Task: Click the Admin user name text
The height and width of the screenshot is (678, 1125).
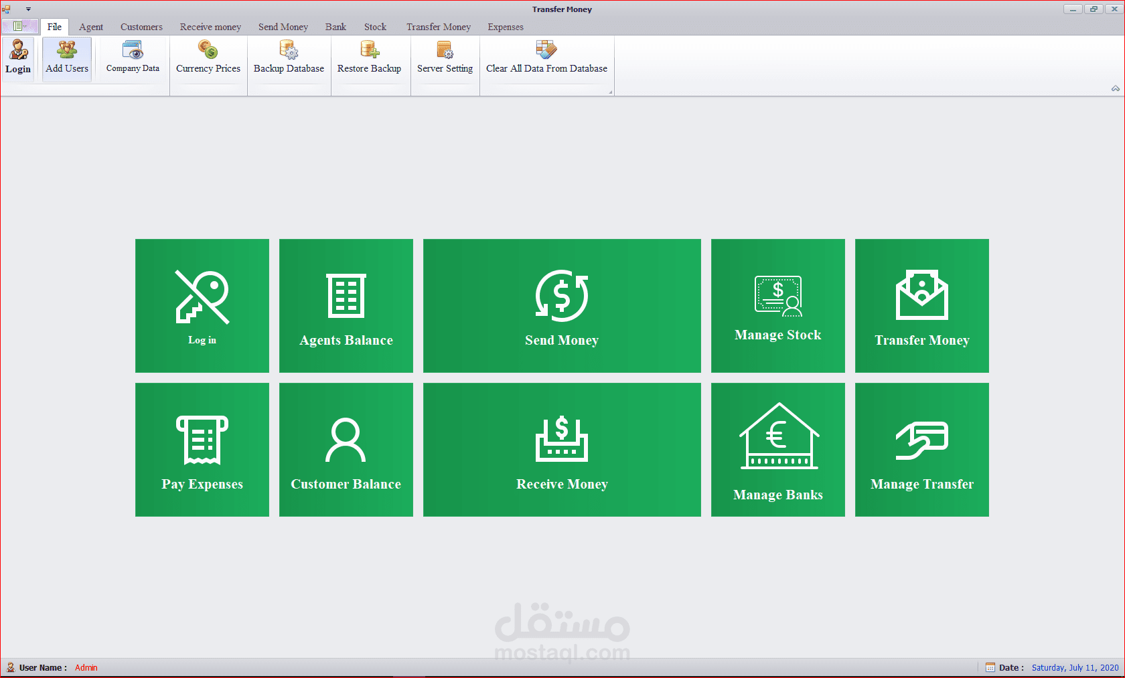Action: click(x=86, y=667)
